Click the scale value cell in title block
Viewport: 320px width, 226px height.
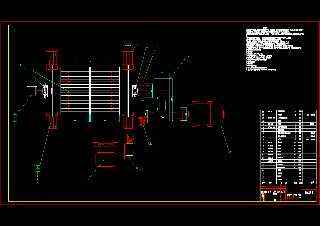click(x=299, y=197)
